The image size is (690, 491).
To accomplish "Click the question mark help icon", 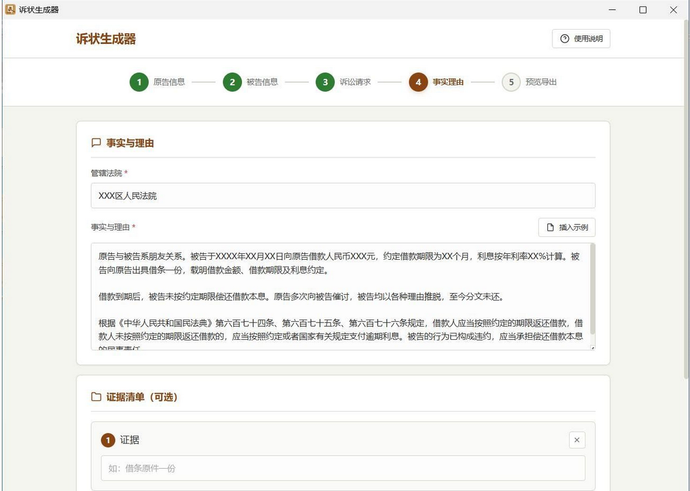I will pos(565,39).
